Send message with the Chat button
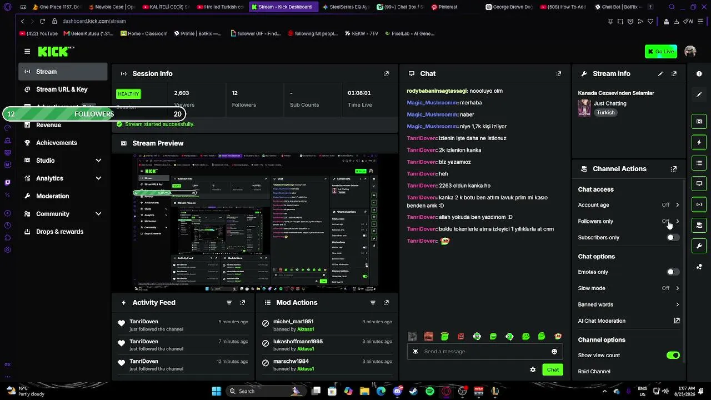The height and width of the screenshot is (400, 711). [x=553, y=369]
